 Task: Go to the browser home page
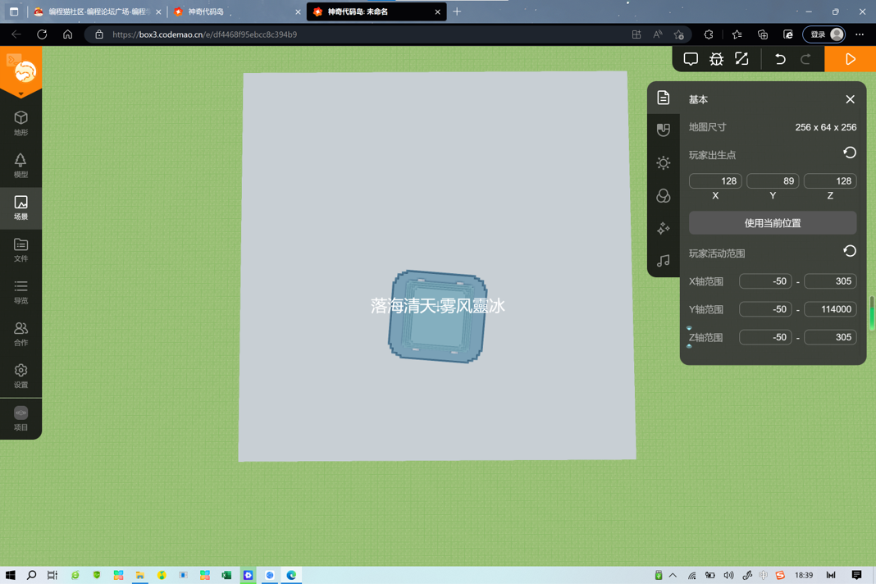pyautogui.click(x=67, y=34)
